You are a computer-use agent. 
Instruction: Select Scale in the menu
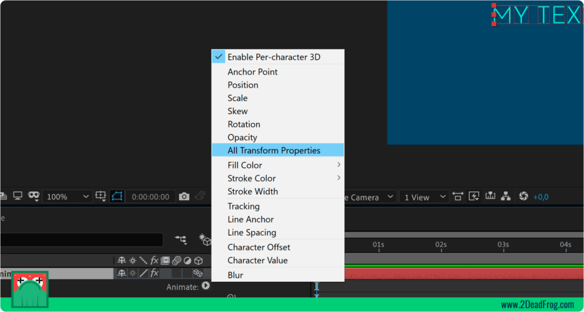tap(278, 98)
